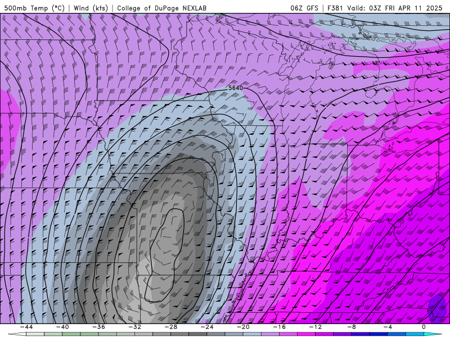Select the -44 colorbar tick label
Image resolution: width=450 pixels, height=337 pixels.
(x=26, y=327)
